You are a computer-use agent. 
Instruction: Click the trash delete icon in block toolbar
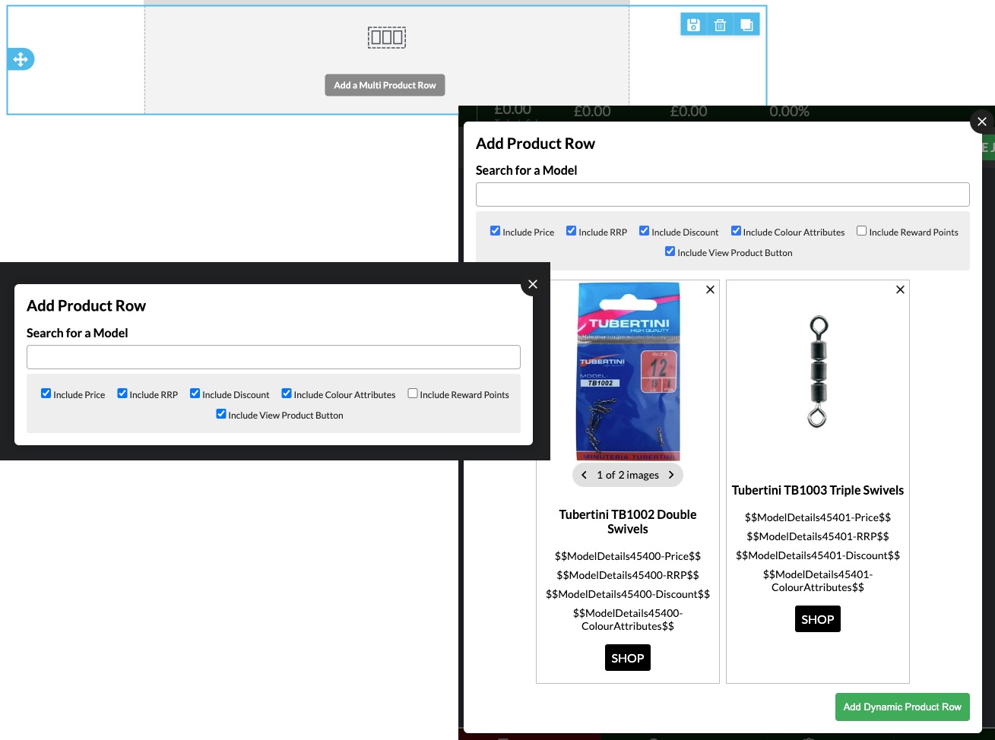click(x=720, y=25)
